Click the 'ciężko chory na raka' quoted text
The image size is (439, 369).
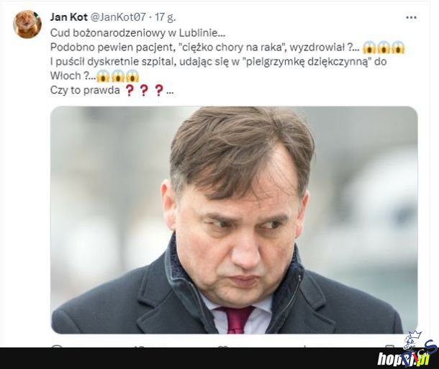232,47
